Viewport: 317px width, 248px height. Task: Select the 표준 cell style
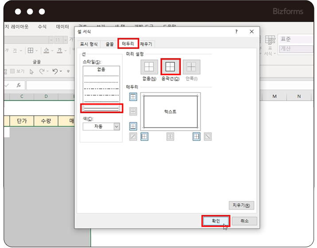(296, 39)
